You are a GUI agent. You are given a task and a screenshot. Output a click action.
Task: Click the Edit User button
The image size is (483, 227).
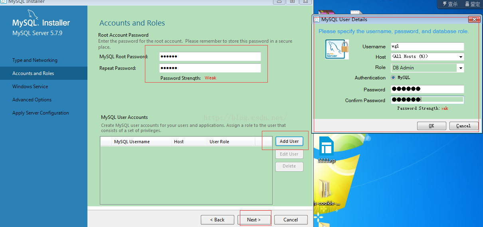click(x=289, y=154)
